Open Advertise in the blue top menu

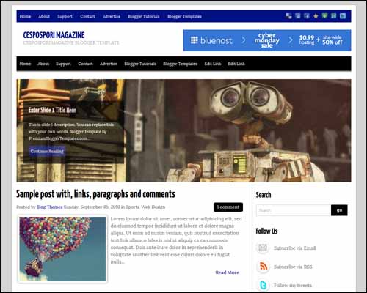coord(112,16)
